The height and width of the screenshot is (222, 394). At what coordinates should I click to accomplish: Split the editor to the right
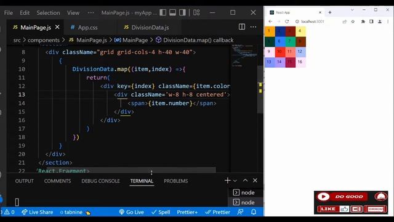[x=242, y=27]
